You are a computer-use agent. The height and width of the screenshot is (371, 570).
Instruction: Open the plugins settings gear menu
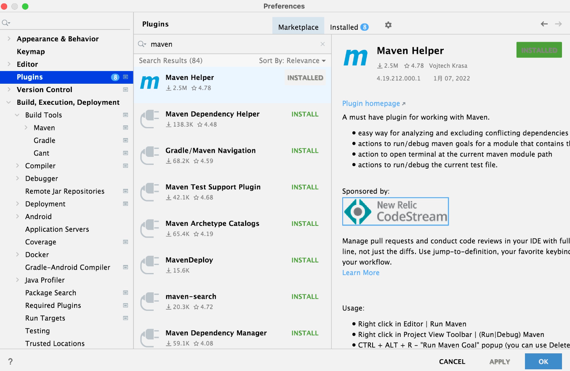(388, 25)
